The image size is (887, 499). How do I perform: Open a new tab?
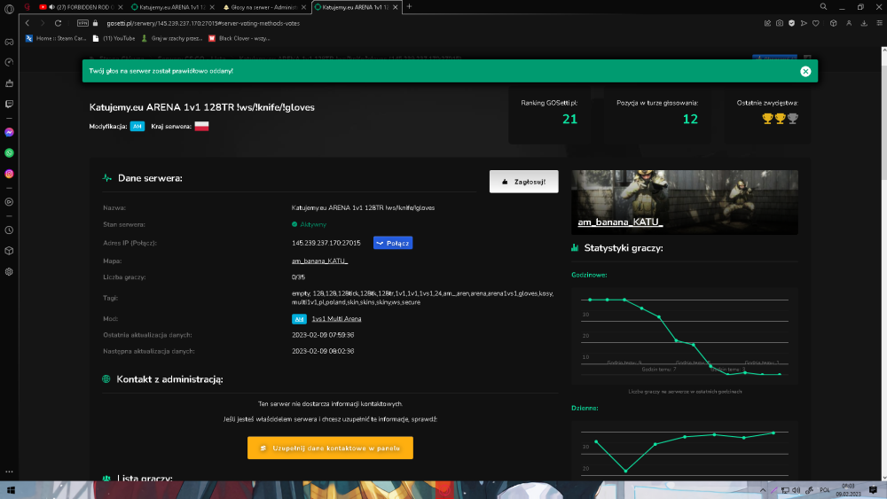(x=409, y=7)
